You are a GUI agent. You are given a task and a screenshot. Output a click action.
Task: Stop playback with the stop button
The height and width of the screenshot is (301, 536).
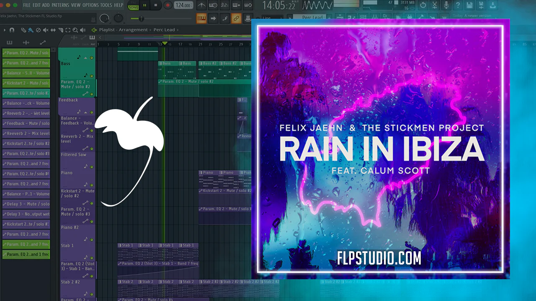point(156,5)
